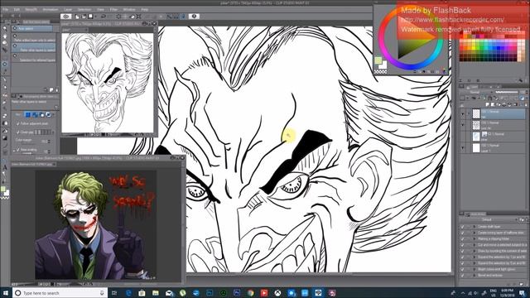Click the layer opacity slider

(507, 92)
